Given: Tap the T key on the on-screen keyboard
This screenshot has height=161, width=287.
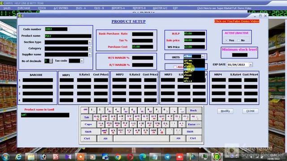Looking at the screenshot, I should tap(129, 117).
